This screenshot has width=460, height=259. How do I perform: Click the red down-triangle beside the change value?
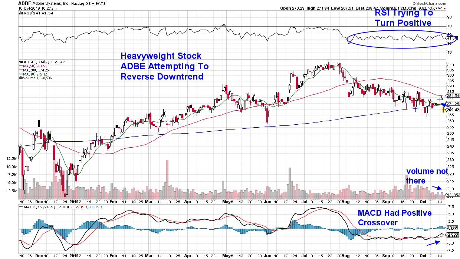tap(445, 8)
